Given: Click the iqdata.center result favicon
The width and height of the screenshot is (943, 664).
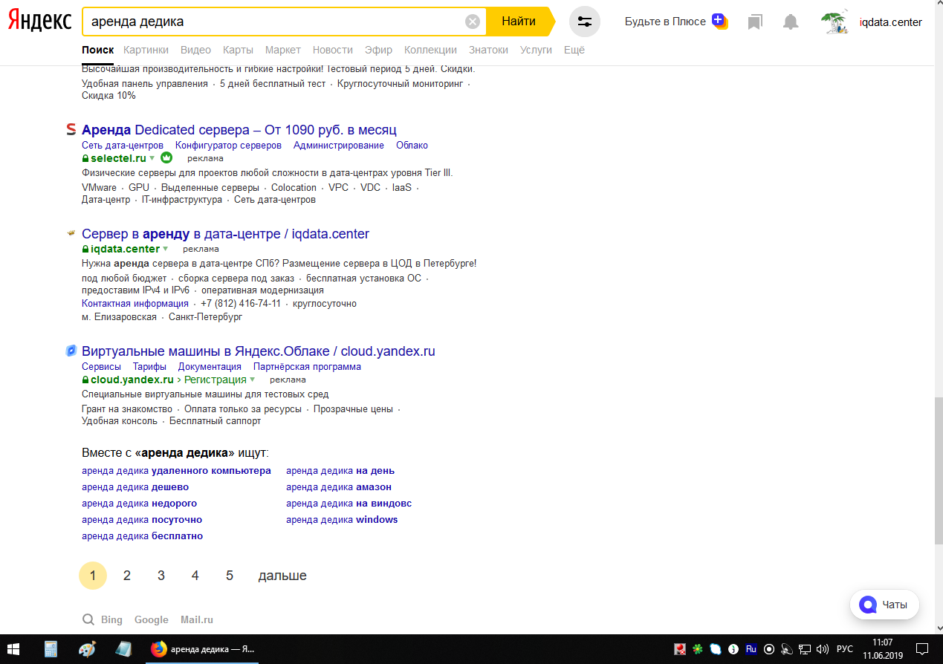Looking at the screenshot, I should (x=71, y=233).
